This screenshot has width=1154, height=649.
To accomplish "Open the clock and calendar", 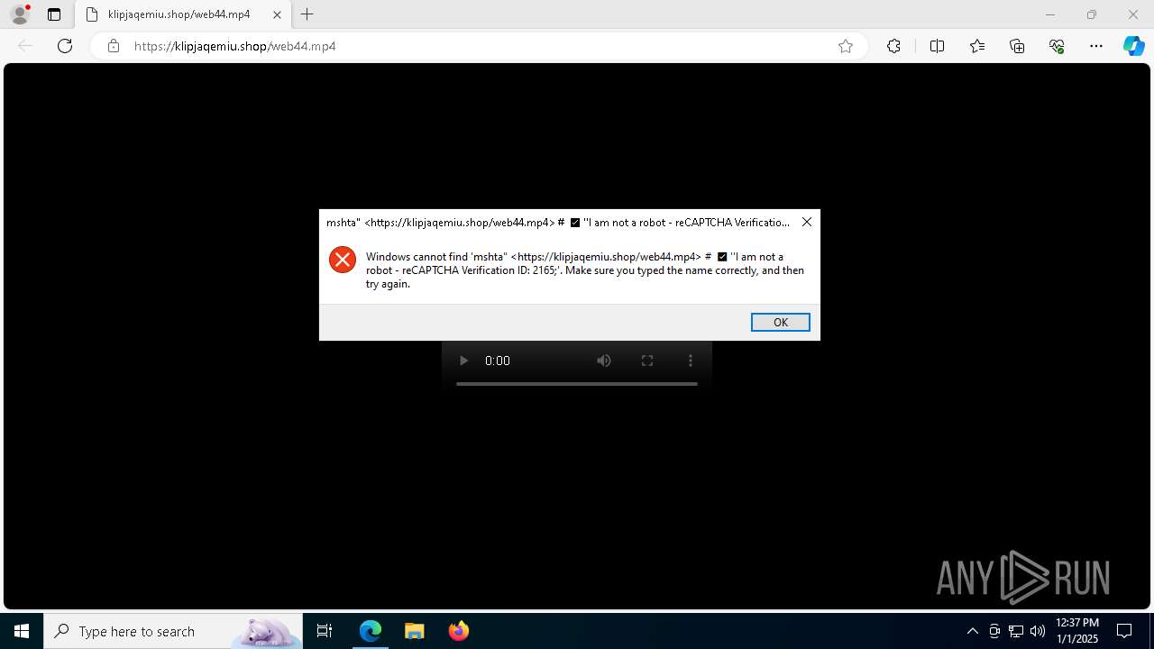I will 1076,631.
